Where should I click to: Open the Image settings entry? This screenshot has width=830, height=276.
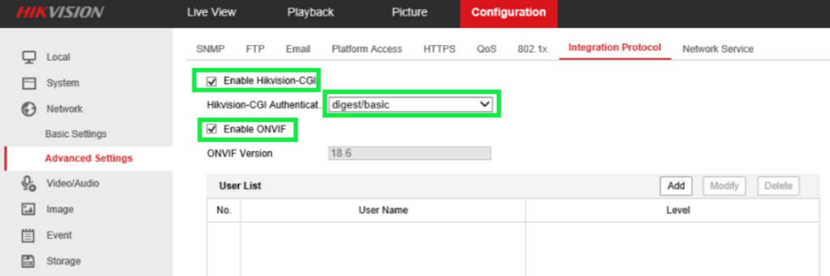(60, 209)
